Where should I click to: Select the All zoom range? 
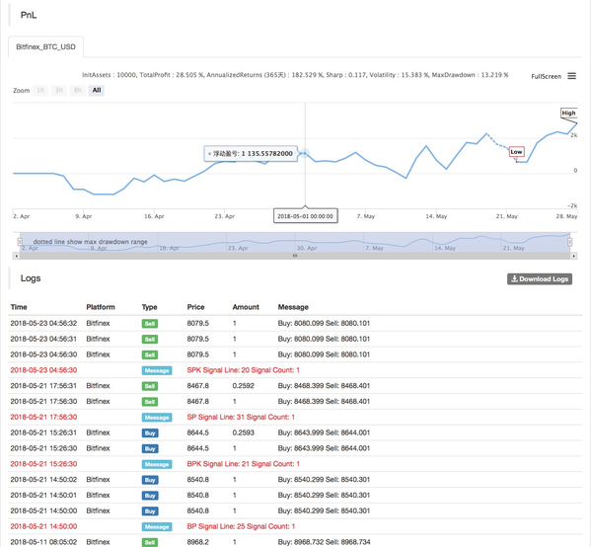[x=96, y=91]
